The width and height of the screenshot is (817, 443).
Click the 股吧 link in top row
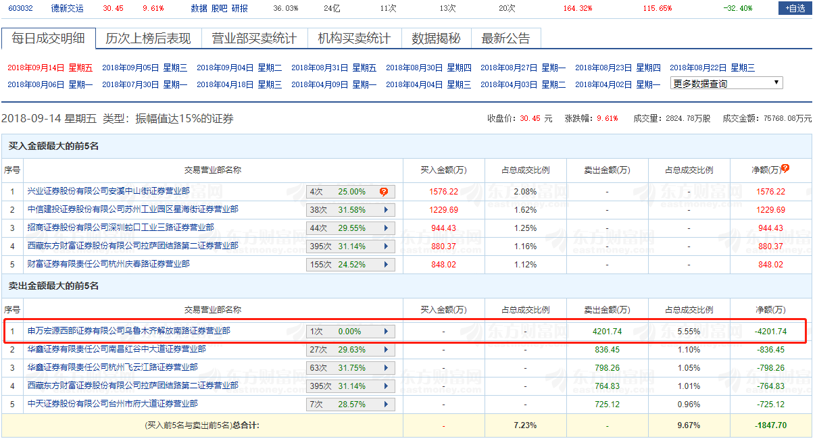(x=220, y=8)
